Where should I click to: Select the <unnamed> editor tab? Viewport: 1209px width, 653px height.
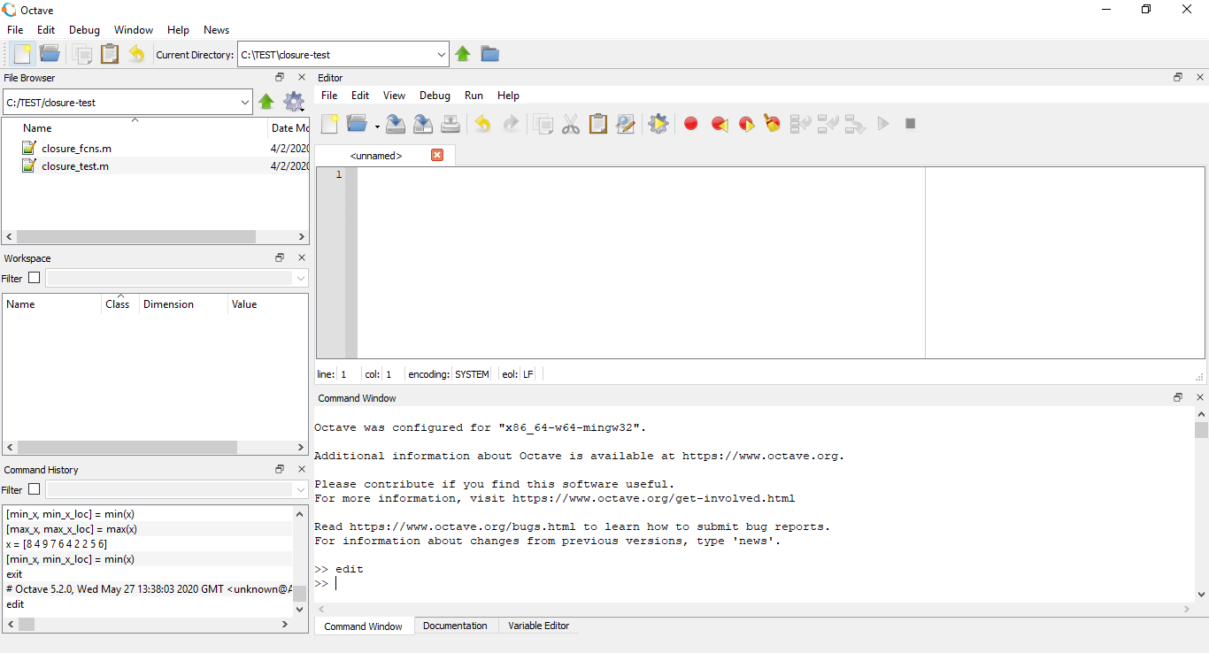[x=375, y=156]
